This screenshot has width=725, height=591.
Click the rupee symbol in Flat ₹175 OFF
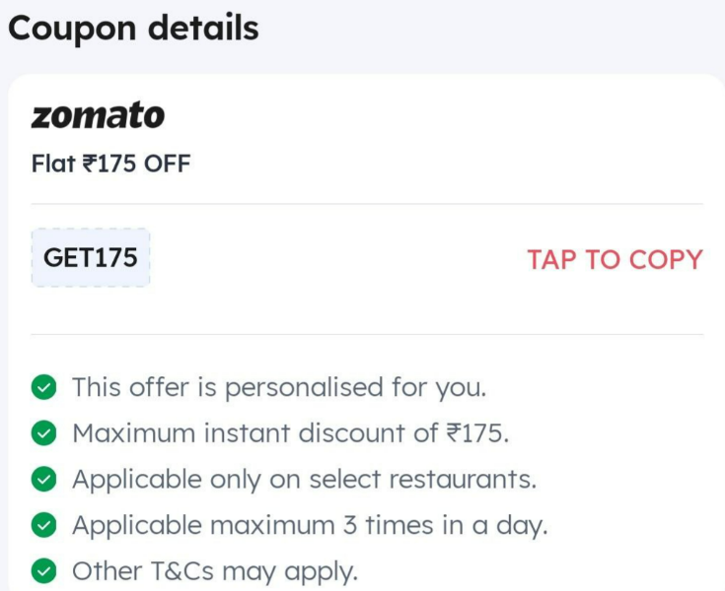click(x=90, y=164)
